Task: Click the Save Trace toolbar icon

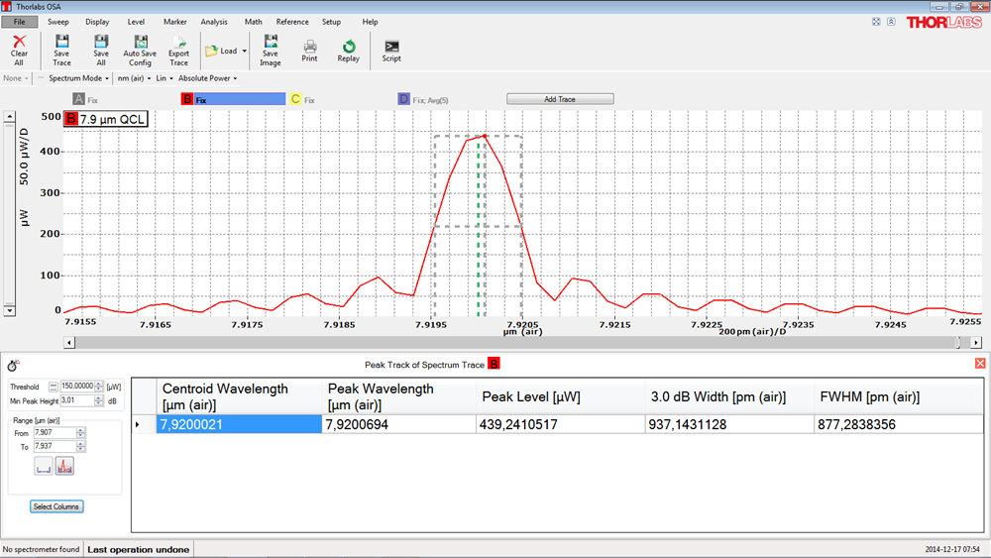Action: pyautogui.click(x=61, y=42)
